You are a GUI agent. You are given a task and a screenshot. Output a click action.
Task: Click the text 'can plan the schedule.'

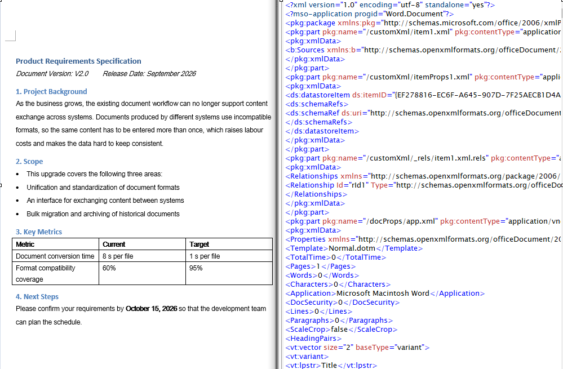point(49,322)
